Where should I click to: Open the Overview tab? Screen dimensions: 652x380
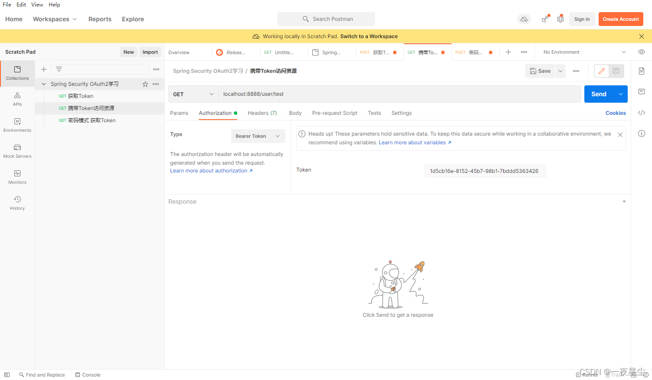pos(179,52)
